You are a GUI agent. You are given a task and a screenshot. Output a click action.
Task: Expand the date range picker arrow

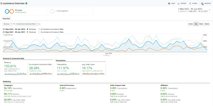209,10
